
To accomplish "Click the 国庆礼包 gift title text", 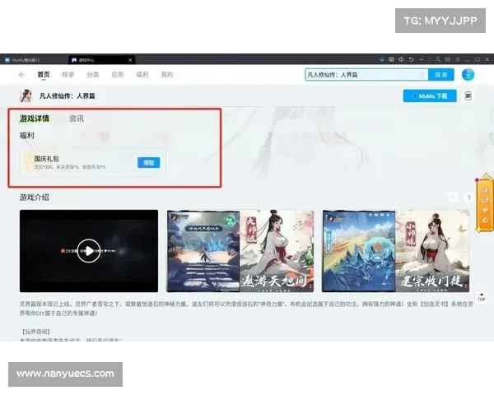I will coord(47,159).
